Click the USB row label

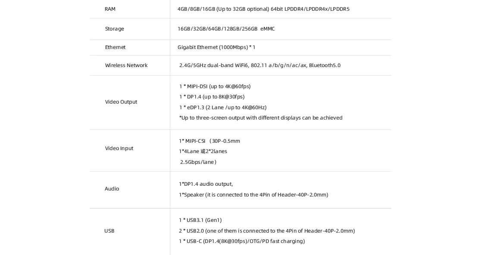(109, 231)
